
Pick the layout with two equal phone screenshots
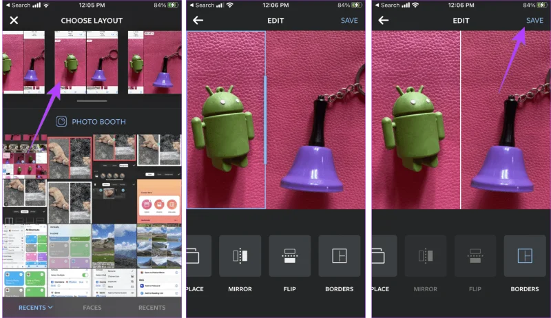click(x=87, y=63)
